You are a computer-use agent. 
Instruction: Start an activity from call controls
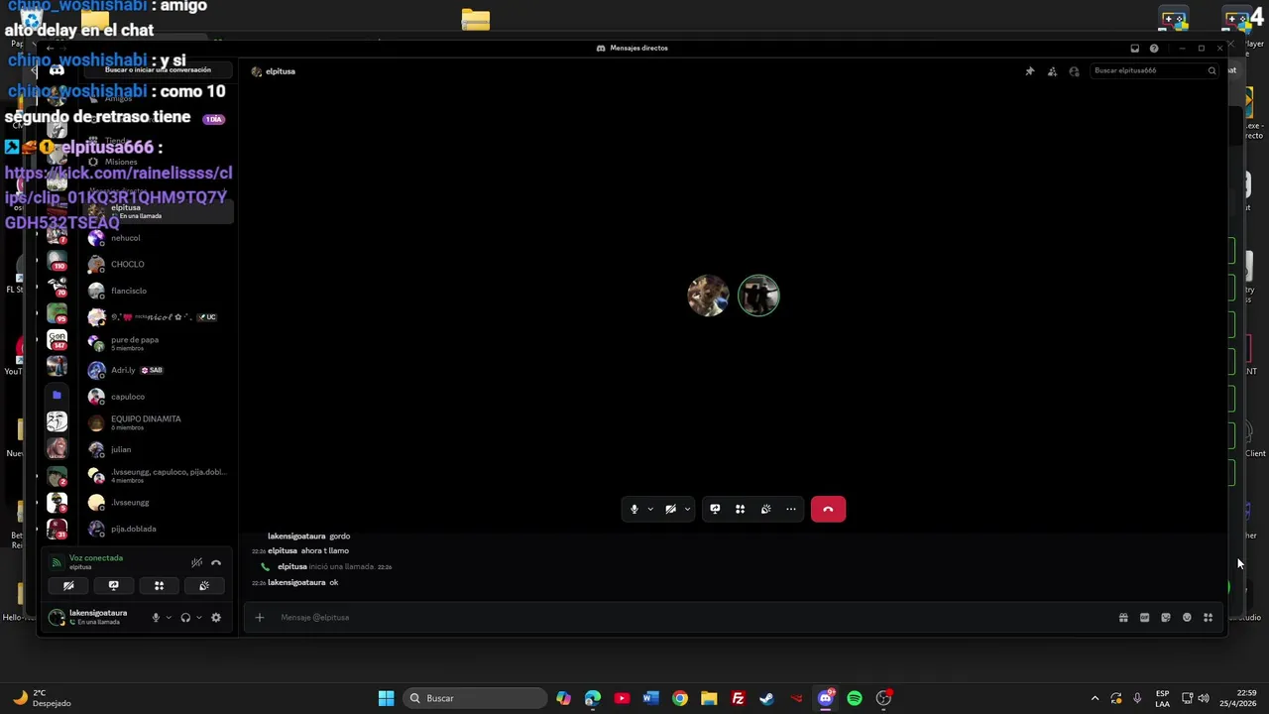tap(740, 509)
